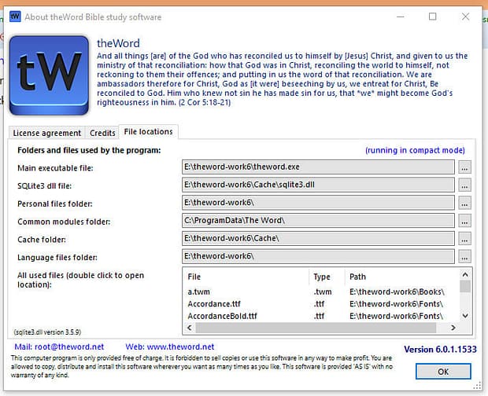Browse for Main executable file location
Viewport: 488px width, 396px height.
click(x=464, y=167)
